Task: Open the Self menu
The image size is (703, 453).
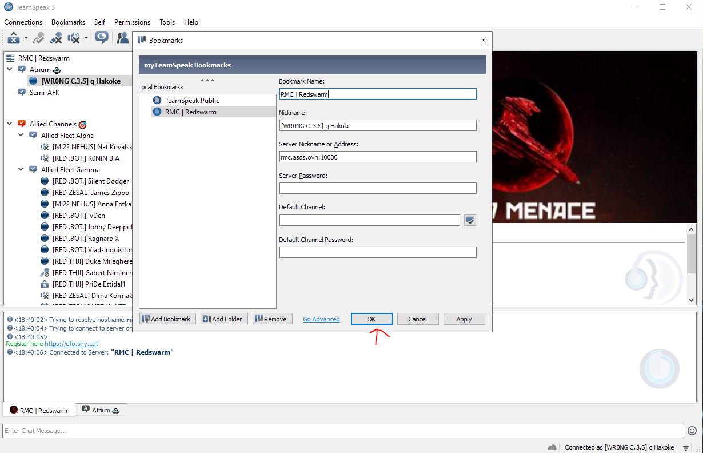Action: (x=99, y=22)
